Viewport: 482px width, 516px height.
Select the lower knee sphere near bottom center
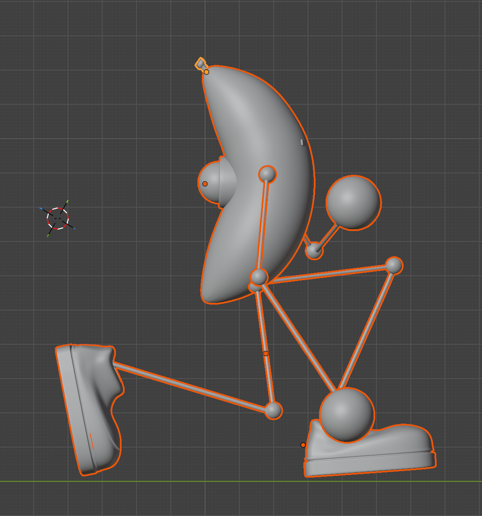(273, 411)
